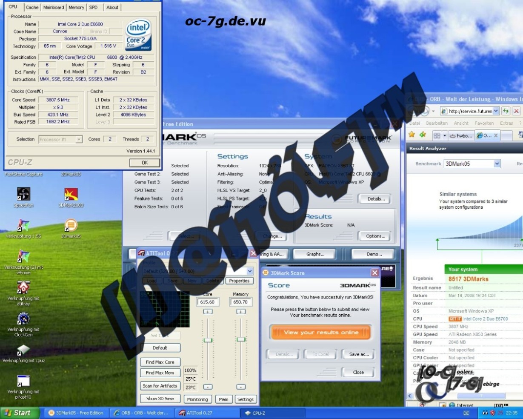Click Demo... in 3DMark05 window
Screen dimensions: 523x419
point(374,254)
